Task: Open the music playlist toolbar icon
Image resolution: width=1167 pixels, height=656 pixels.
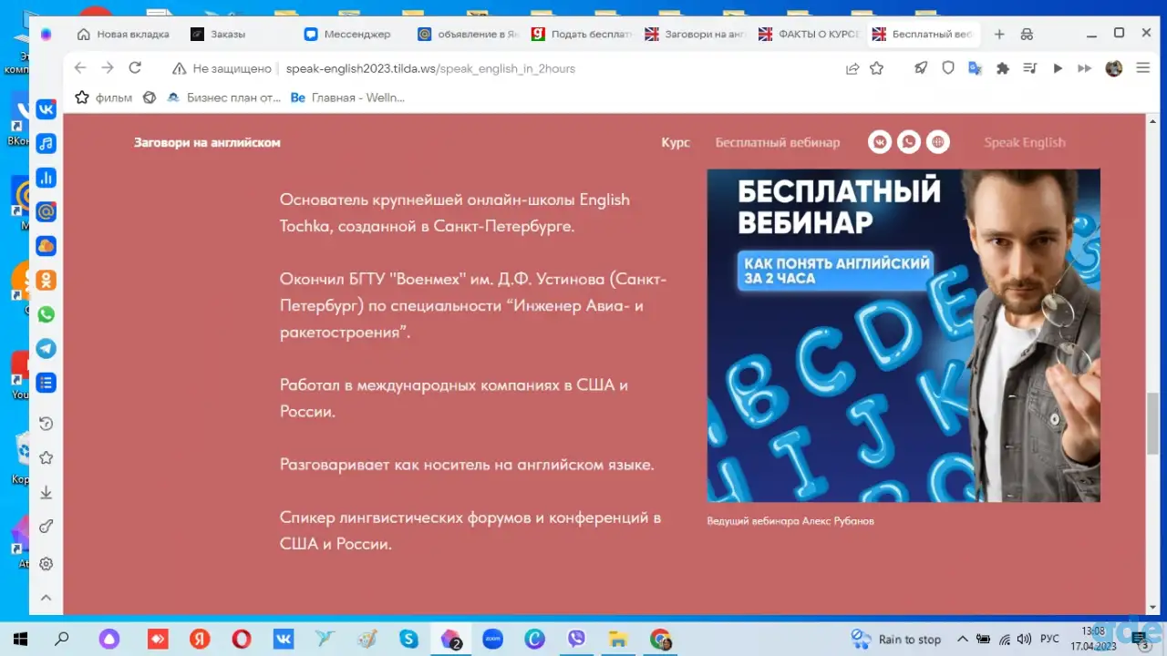Action: [1030, 68]
